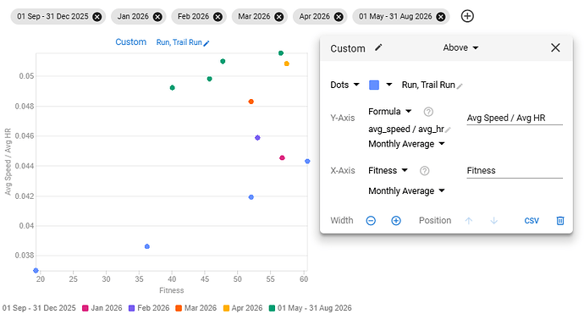The image size is (584, 314).
Task: Open the Dots plot type dropdown
Action: (x=344, y=85)
